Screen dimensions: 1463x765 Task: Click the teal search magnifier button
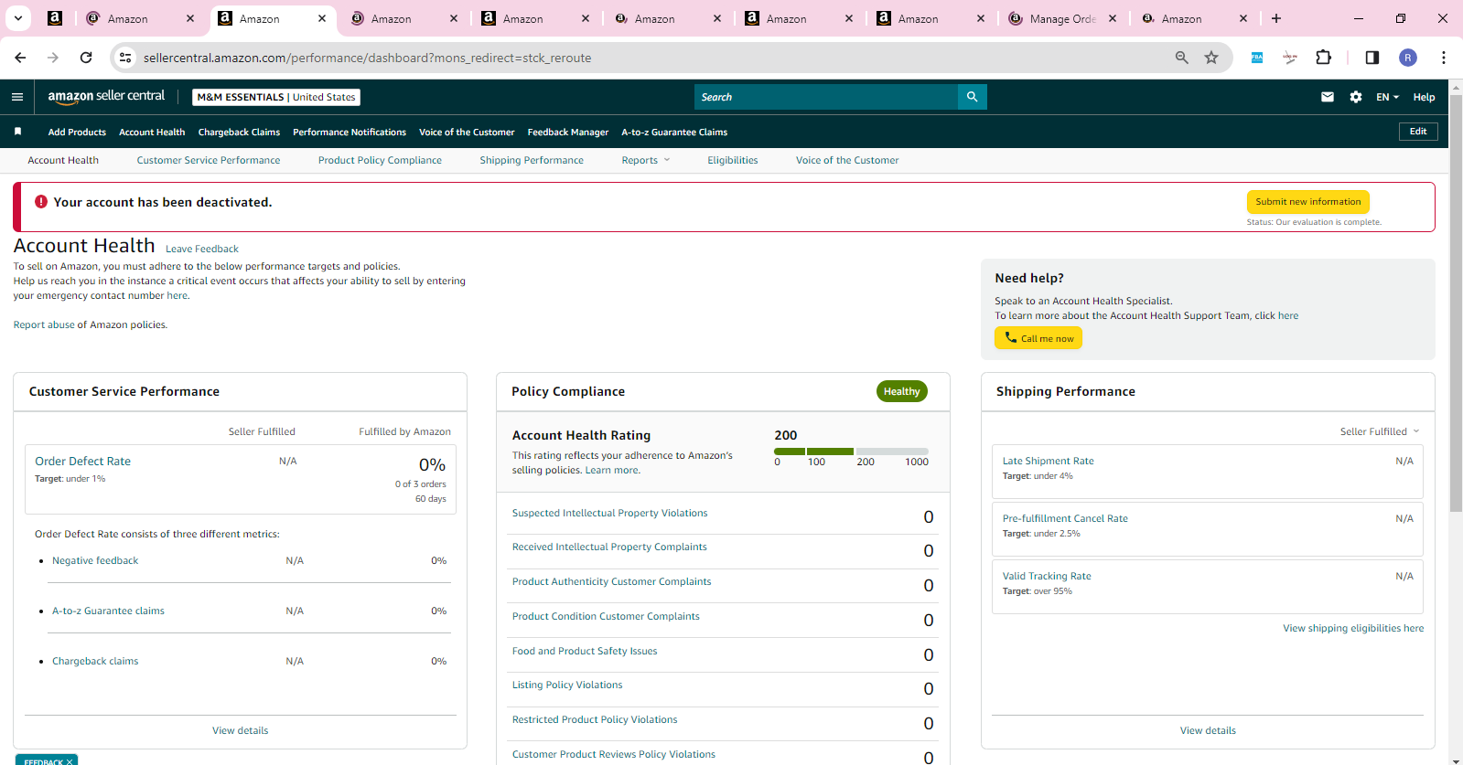pos(972,97)
